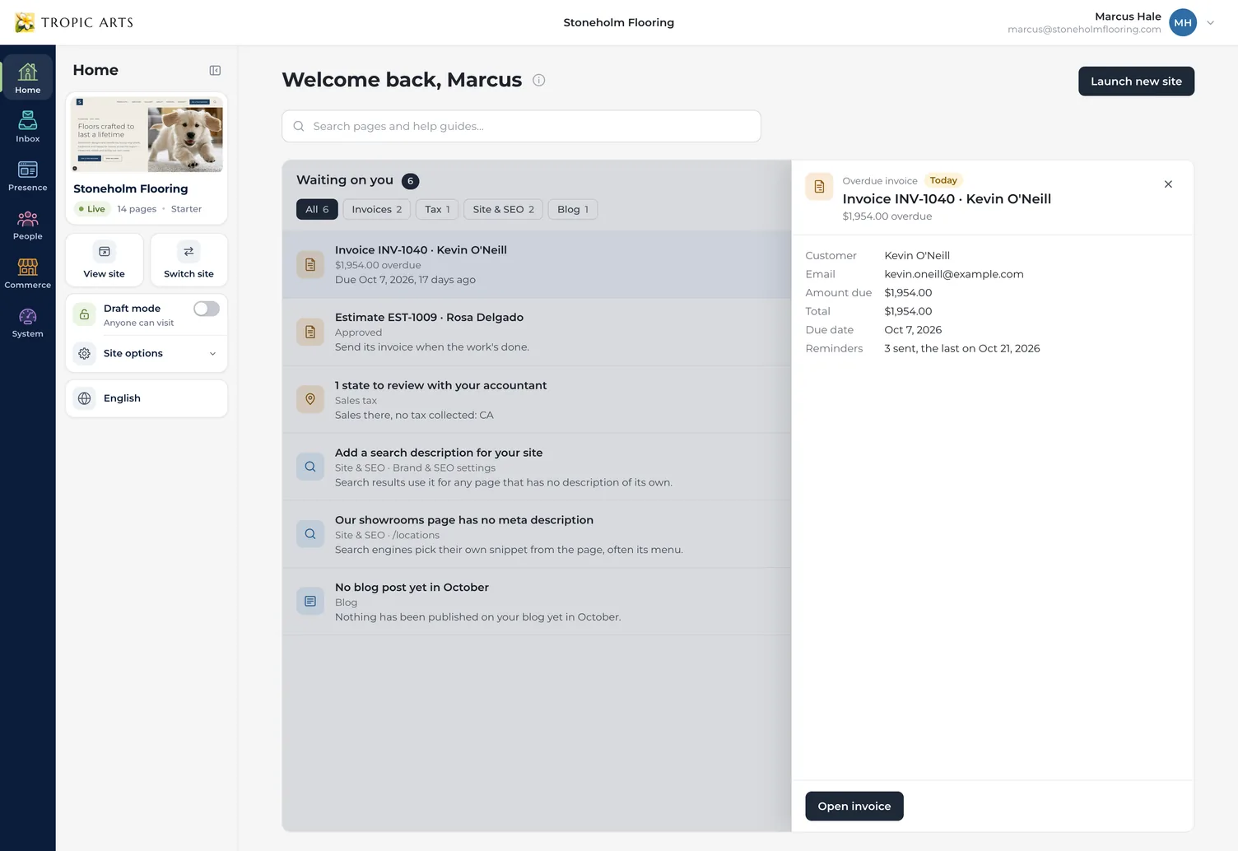Expand the Site options chevron

click(212, 354)
